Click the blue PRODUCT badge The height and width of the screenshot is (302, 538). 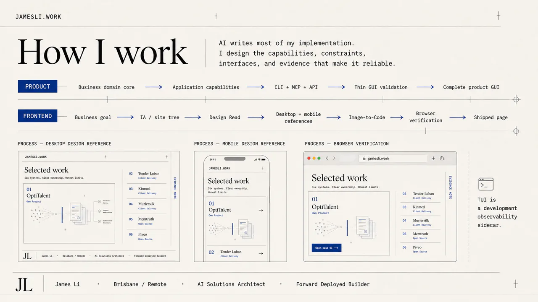37,86
